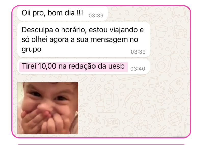
Task: Click the 03:40 timestamp
Action: coord(138,69)
